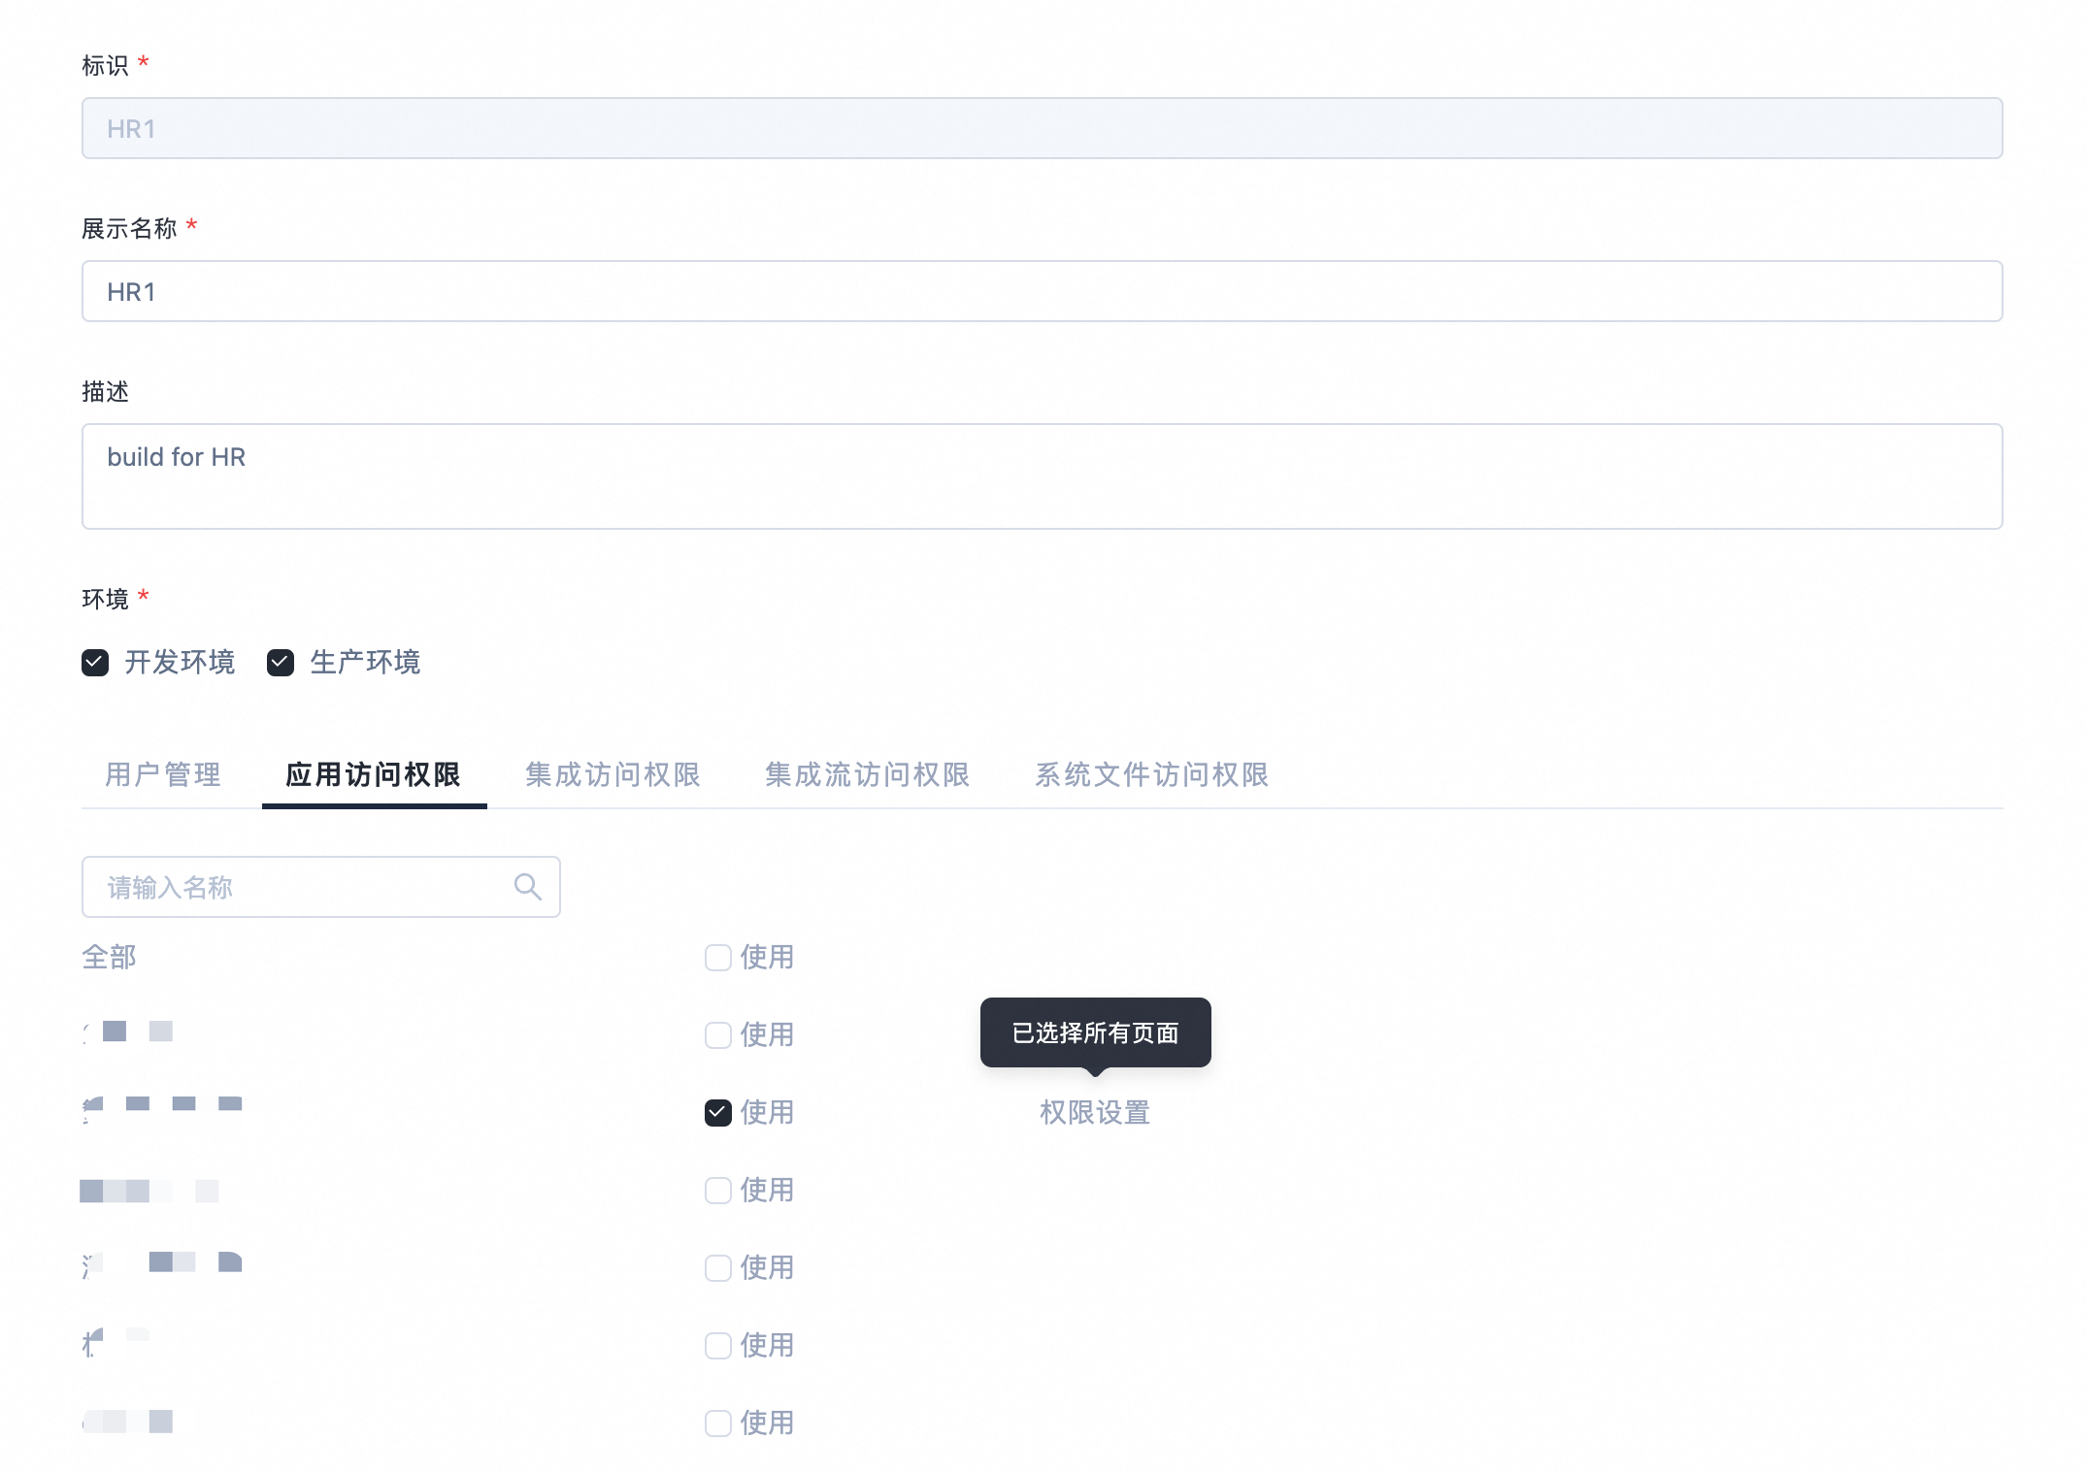Check 使用 in the last visible row
Viewport: 2087px width, 1473px height.
click(x=717, y=1424)
